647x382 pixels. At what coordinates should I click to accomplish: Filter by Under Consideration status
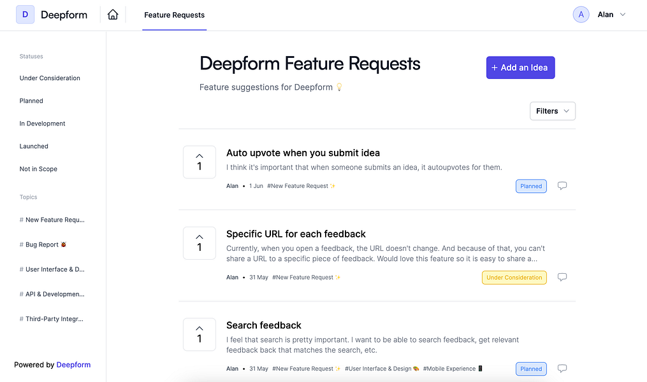[x=50, y=78]
